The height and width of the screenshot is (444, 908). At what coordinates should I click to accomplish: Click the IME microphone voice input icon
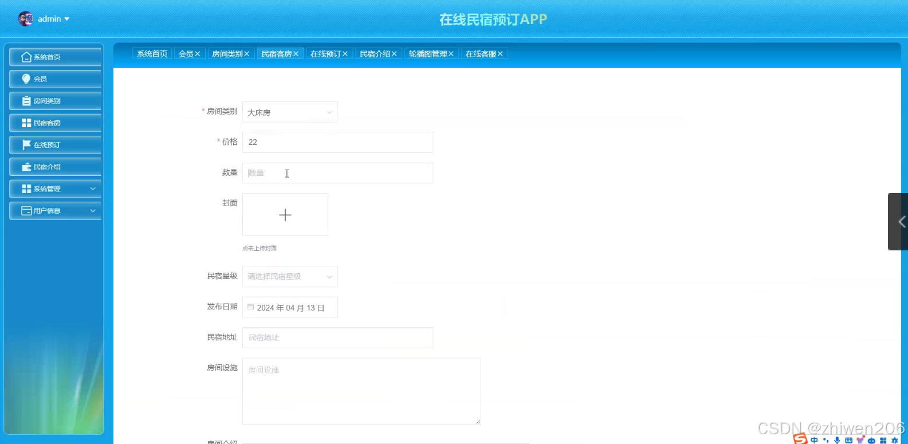(837, 440)
